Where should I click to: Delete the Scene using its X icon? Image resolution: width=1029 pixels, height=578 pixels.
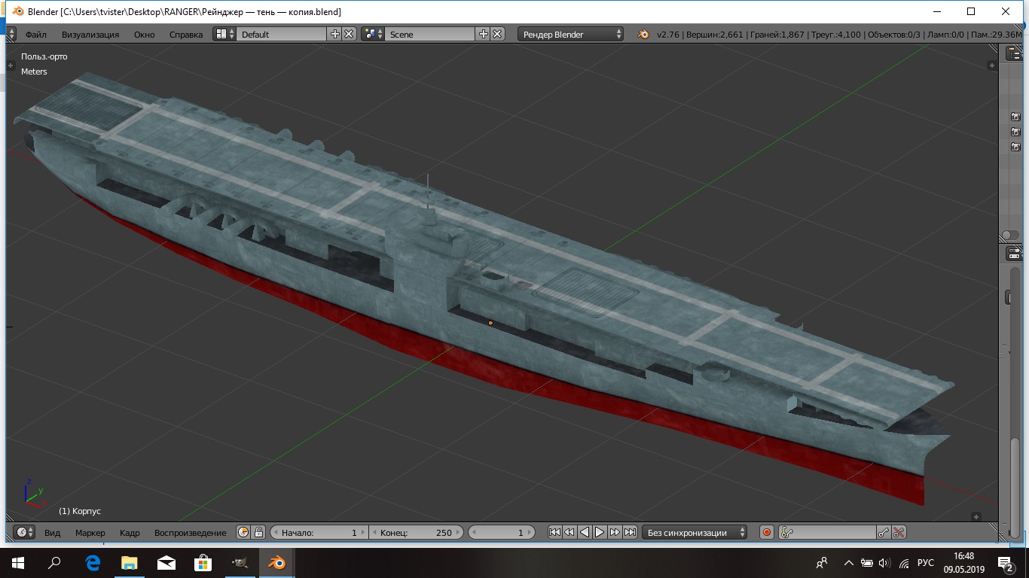(x=498, y=34)
